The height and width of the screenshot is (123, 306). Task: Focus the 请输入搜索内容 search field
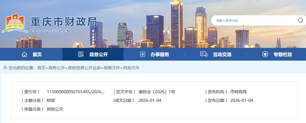(x=254, y=21)
